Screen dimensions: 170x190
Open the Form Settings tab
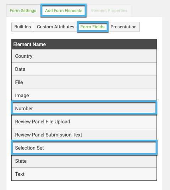[23, 11]
